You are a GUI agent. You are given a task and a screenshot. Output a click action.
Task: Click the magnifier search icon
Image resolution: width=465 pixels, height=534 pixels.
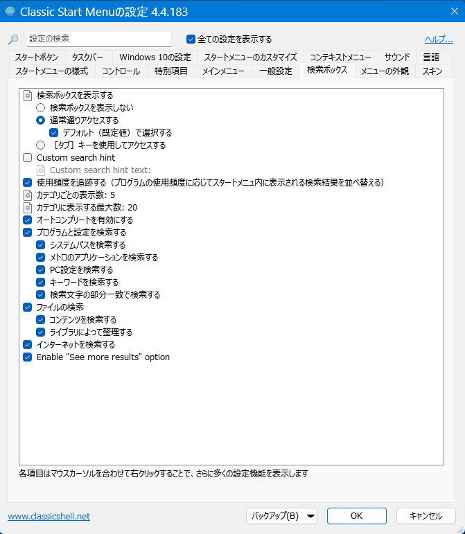tap(13, 39)
